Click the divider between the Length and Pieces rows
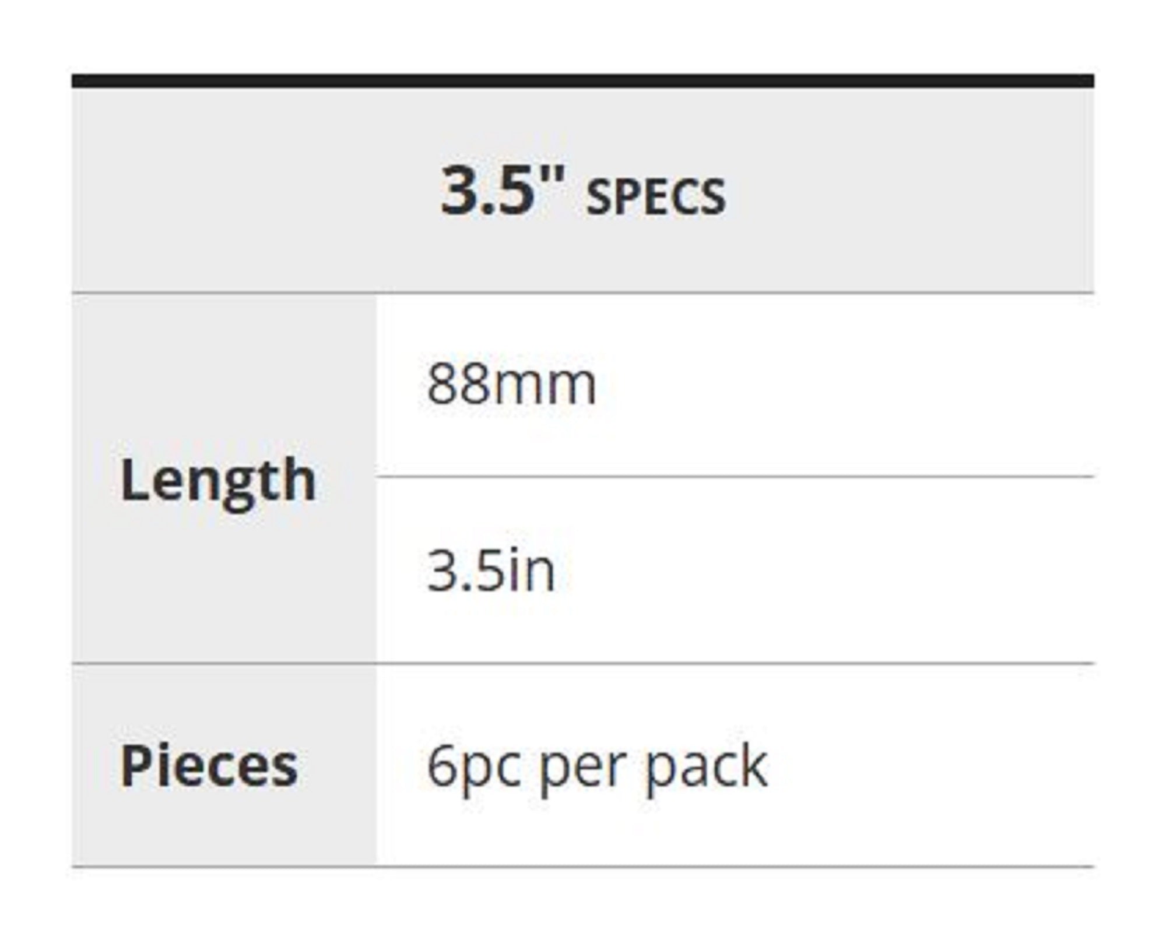Image resolution: width=1166 pixels, height=926 pixels. click(583, 663)
